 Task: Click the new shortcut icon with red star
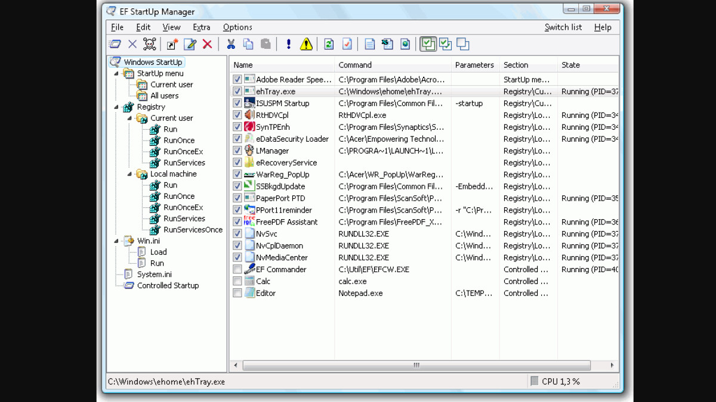(x=172, y=44)
